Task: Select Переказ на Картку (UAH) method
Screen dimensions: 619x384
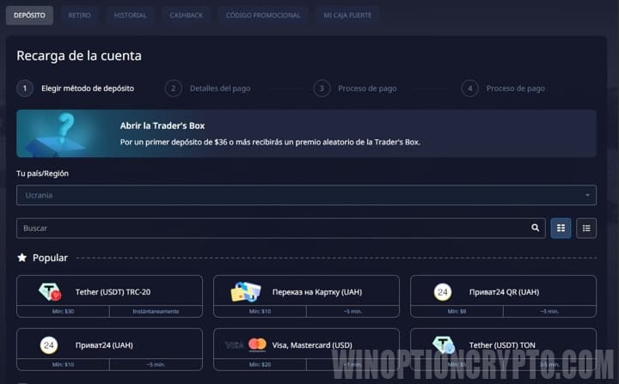Action: click(x=306, y=296)
